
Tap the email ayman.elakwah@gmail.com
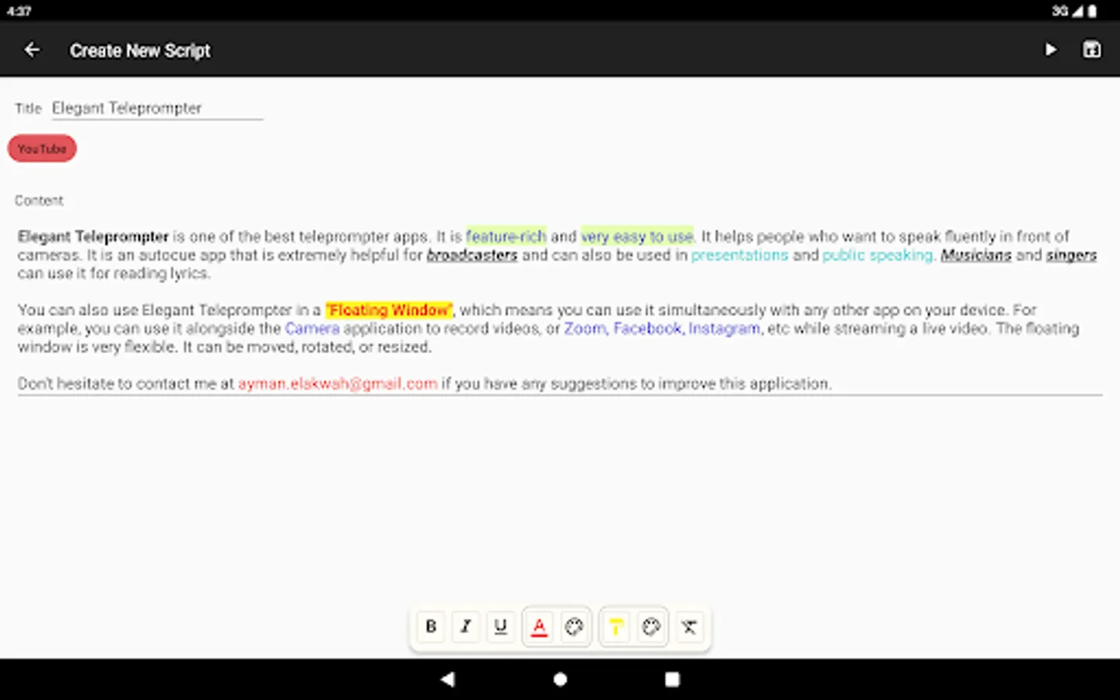pos(338,383)
